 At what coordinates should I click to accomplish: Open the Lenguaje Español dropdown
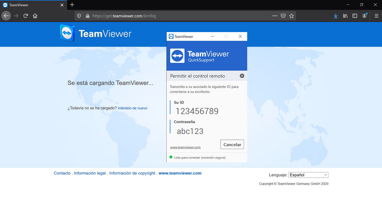point(308,175)
